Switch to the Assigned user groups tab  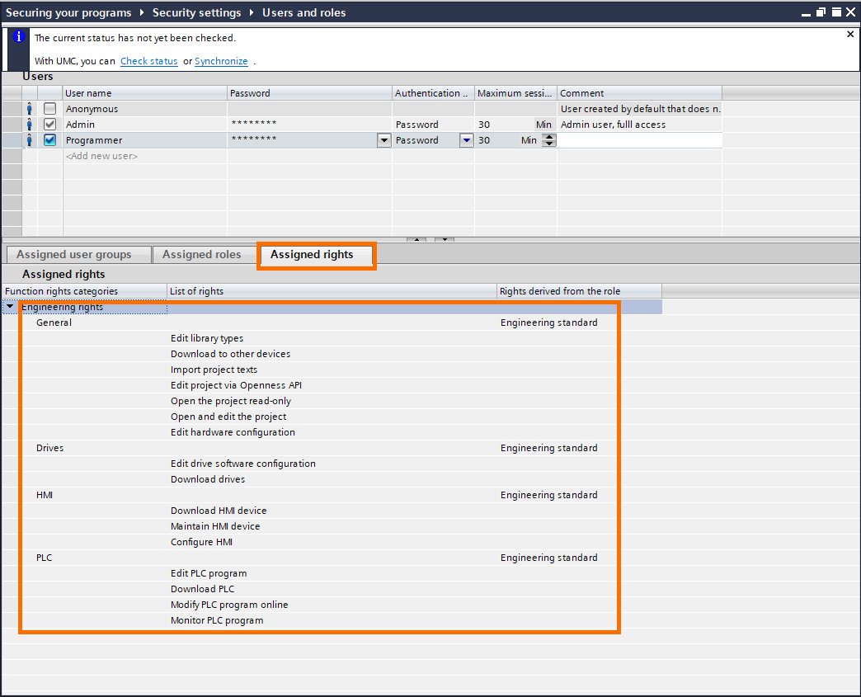(78, 254)
